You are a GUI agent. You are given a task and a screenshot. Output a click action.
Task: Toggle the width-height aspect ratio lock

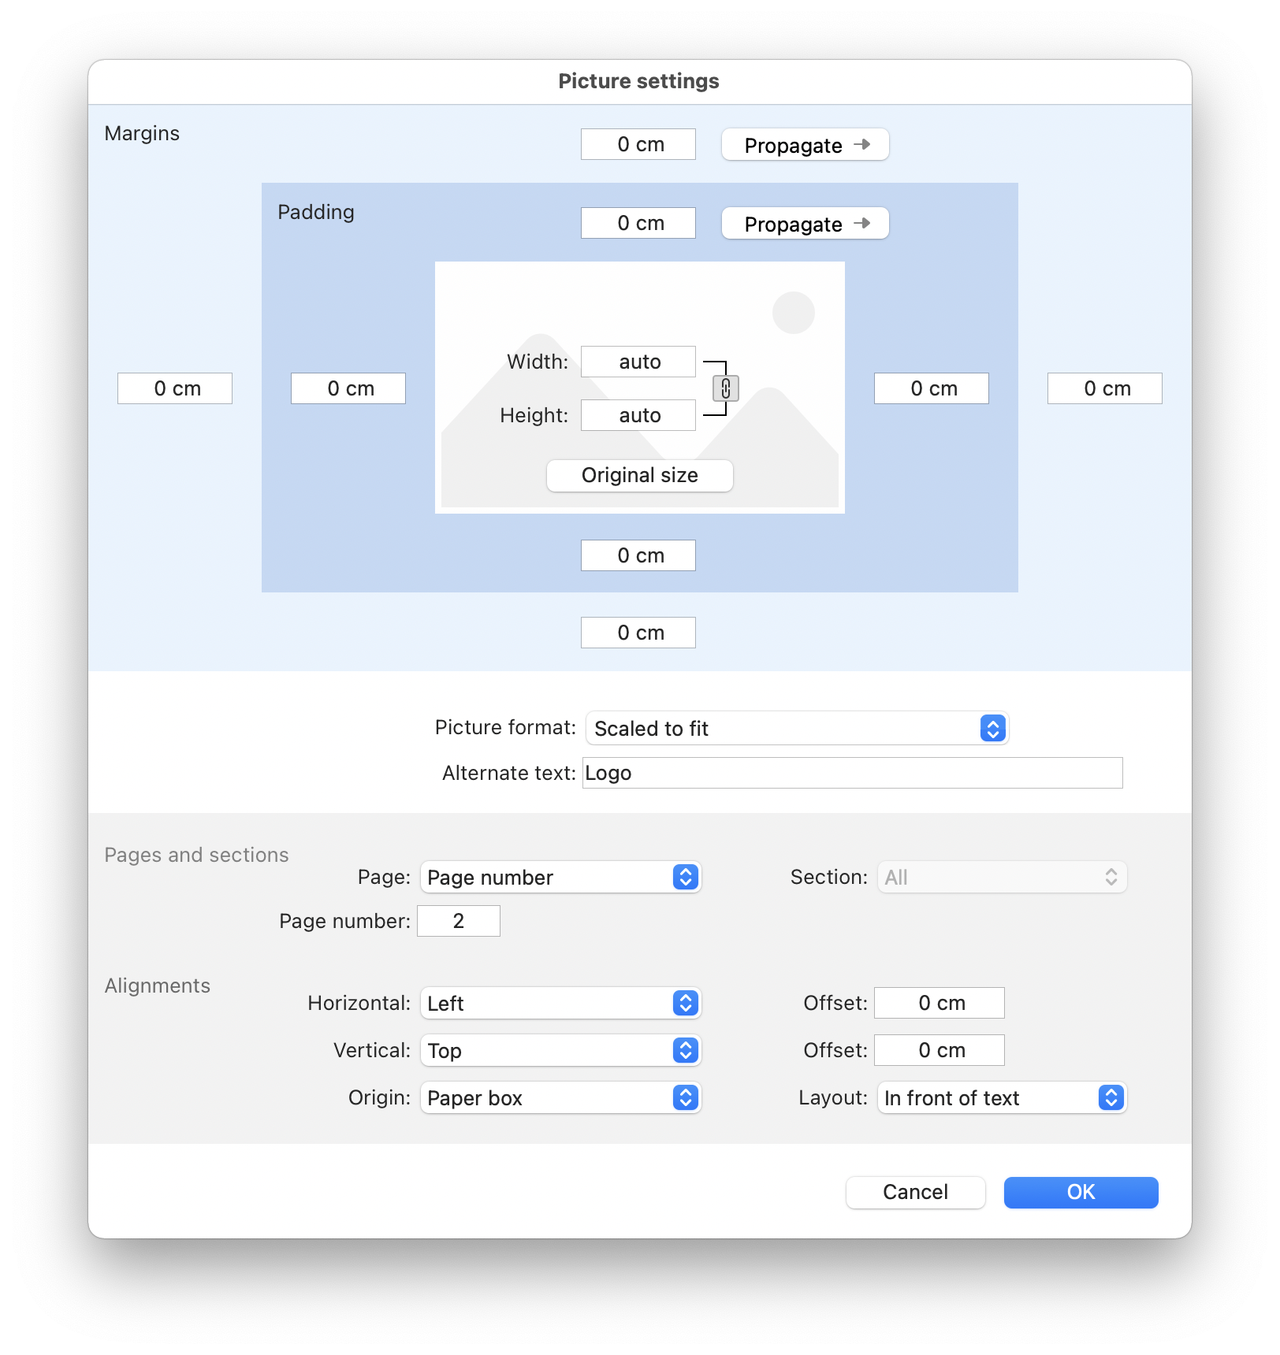pos(725,388)
